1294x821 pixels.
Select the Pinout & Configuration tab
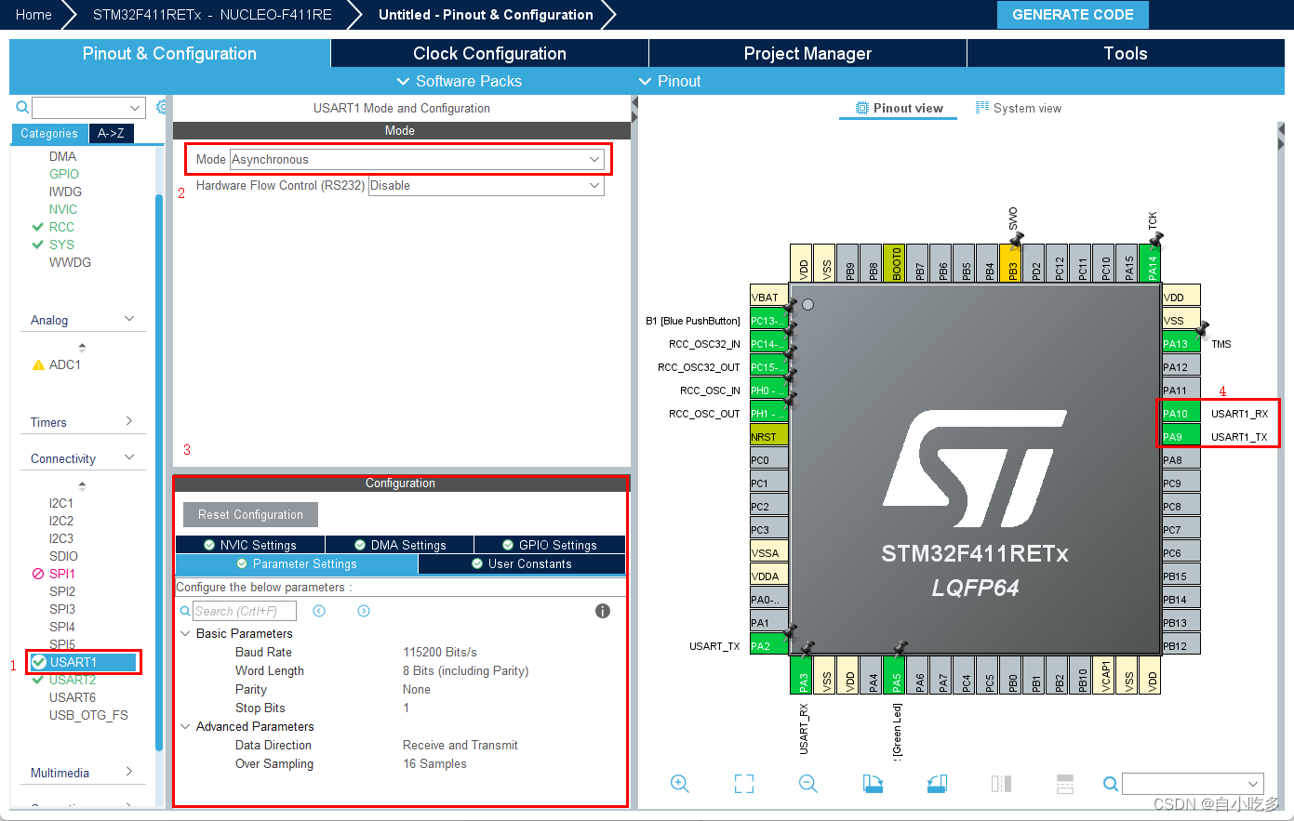point(169,53)
